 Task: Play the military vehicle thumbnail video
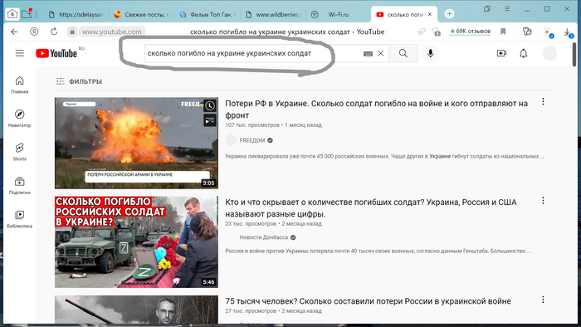[136, 242]
